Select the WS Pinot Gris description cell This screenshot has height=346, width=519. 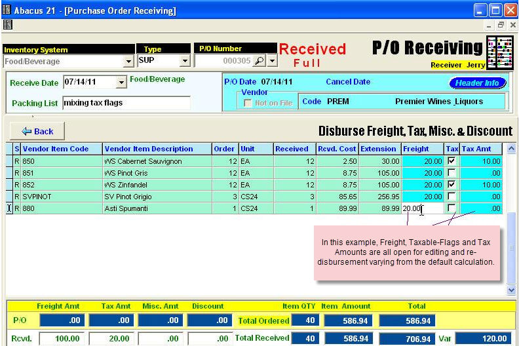click(157, 173)
